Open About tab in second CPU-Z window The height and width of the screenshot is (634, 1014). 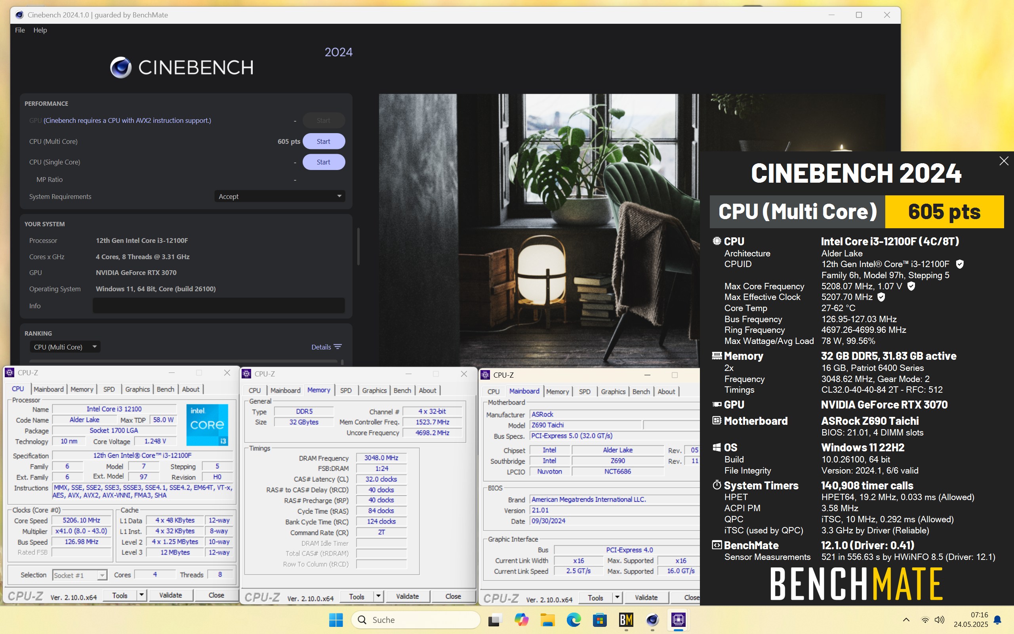427,390
